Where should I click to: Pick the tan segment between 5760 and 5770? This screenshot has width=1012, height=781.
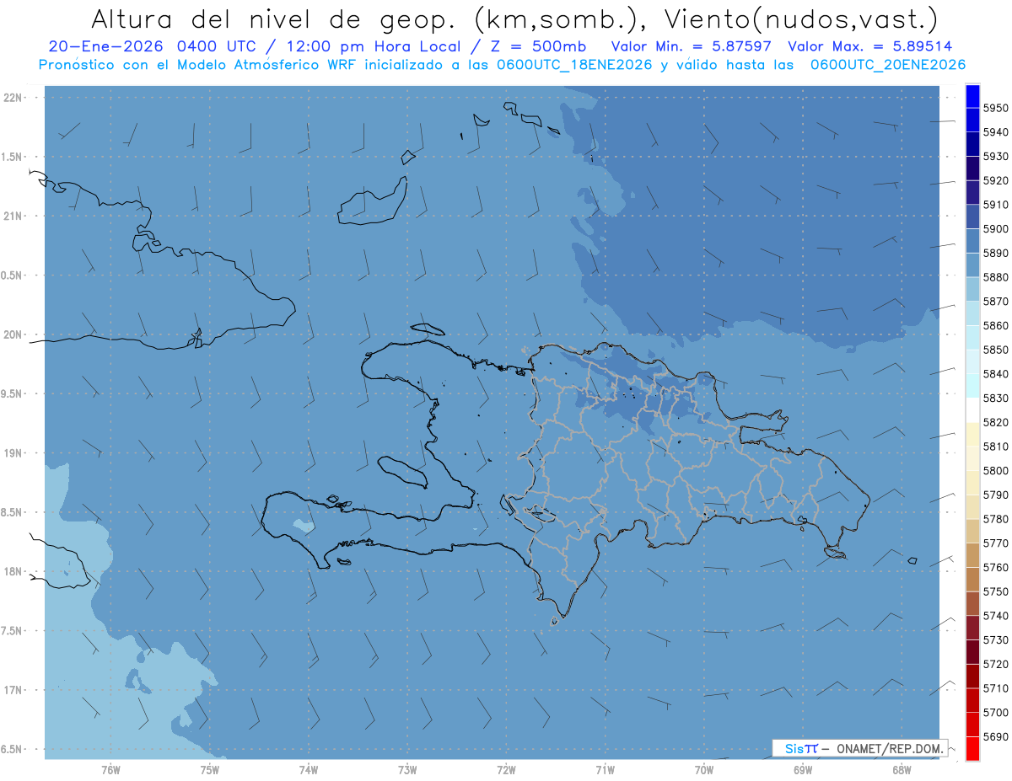[x=972, y=555]
